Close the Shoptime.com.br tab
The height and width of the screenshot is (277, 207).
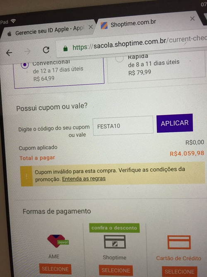193,18
